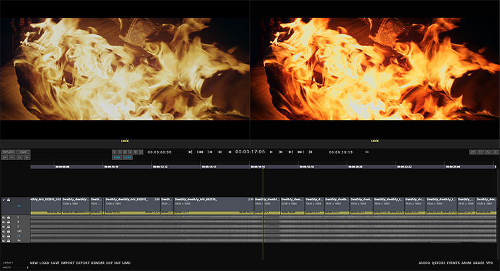500x271 pixels.
Task: Step one frame backward
Action: tap(220, 152)
